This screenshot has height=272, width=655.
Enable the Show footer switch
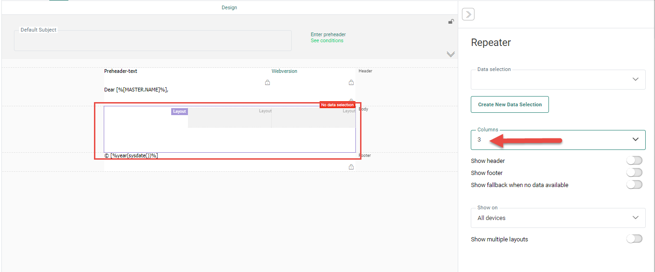(634, 173)
